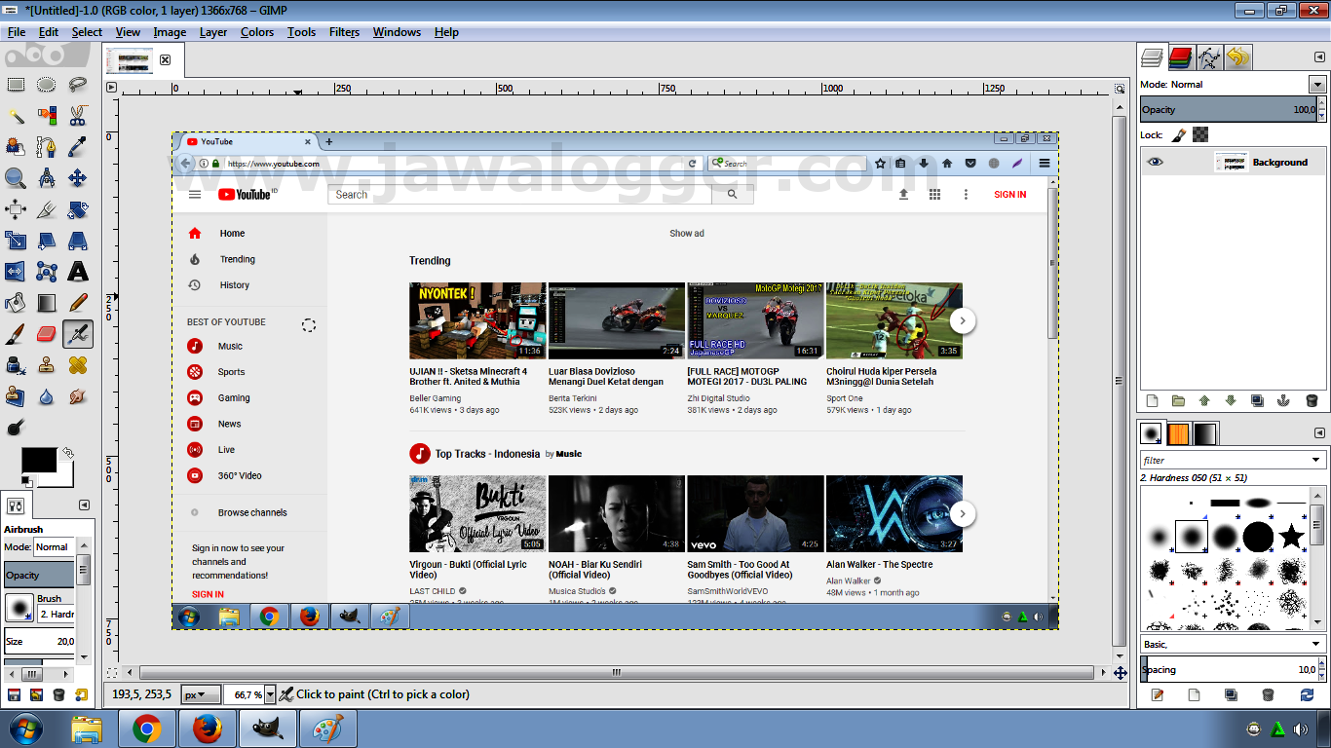Screen dimensions: 1331x748
Task: Select the Pencil tool
Action: [78, 303]
